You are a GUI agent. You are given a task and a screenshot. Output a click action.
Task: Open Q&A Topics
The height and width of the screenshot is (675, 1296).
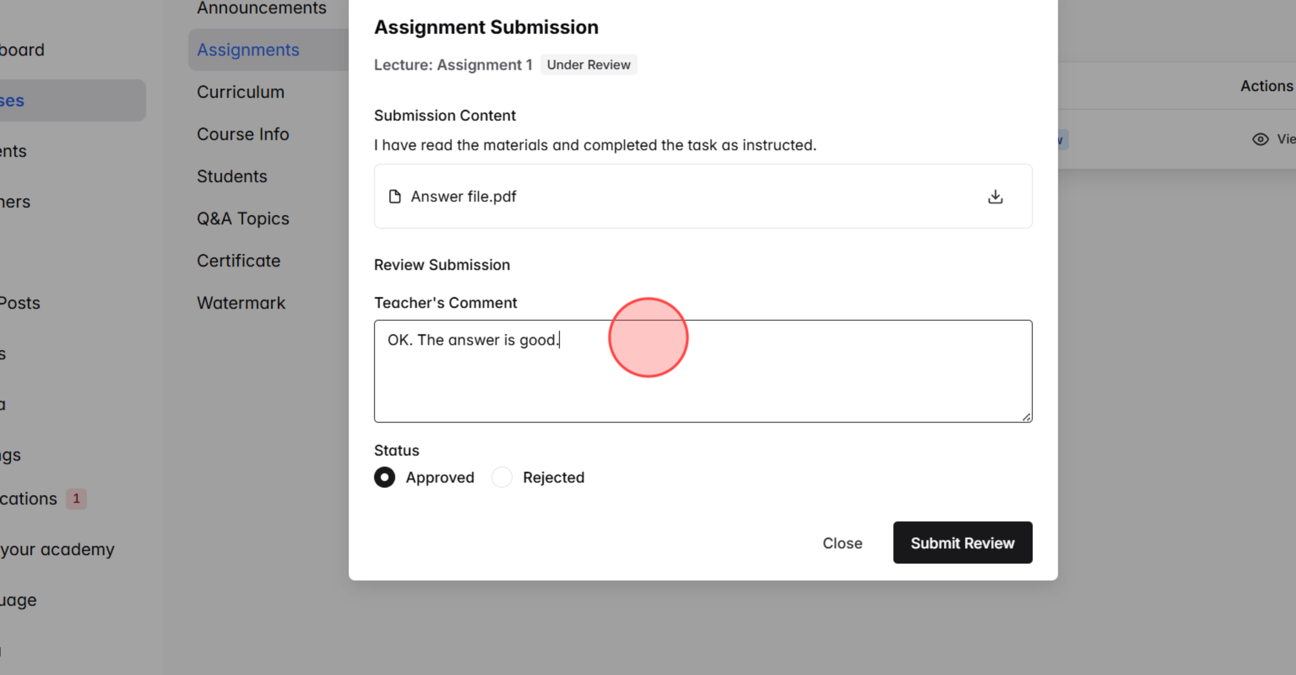click(x=243, y=218)
